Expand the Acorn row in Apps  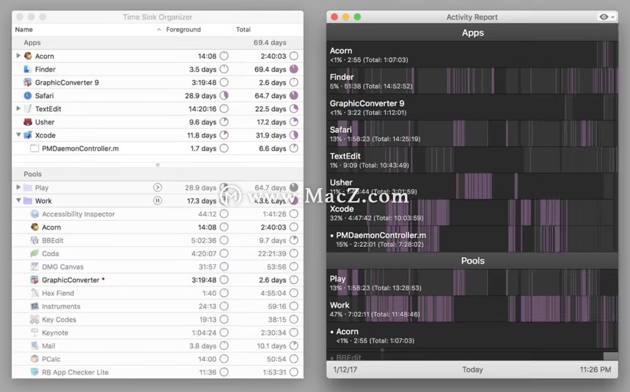tap(18, 56)
